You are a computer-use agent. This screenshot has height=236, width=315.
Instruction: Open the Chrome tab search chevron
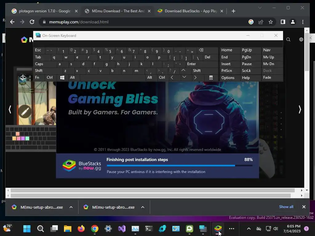[260, 8]
